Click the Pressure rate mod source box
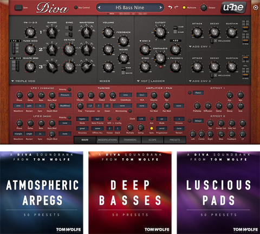 (x=65, y=95)
